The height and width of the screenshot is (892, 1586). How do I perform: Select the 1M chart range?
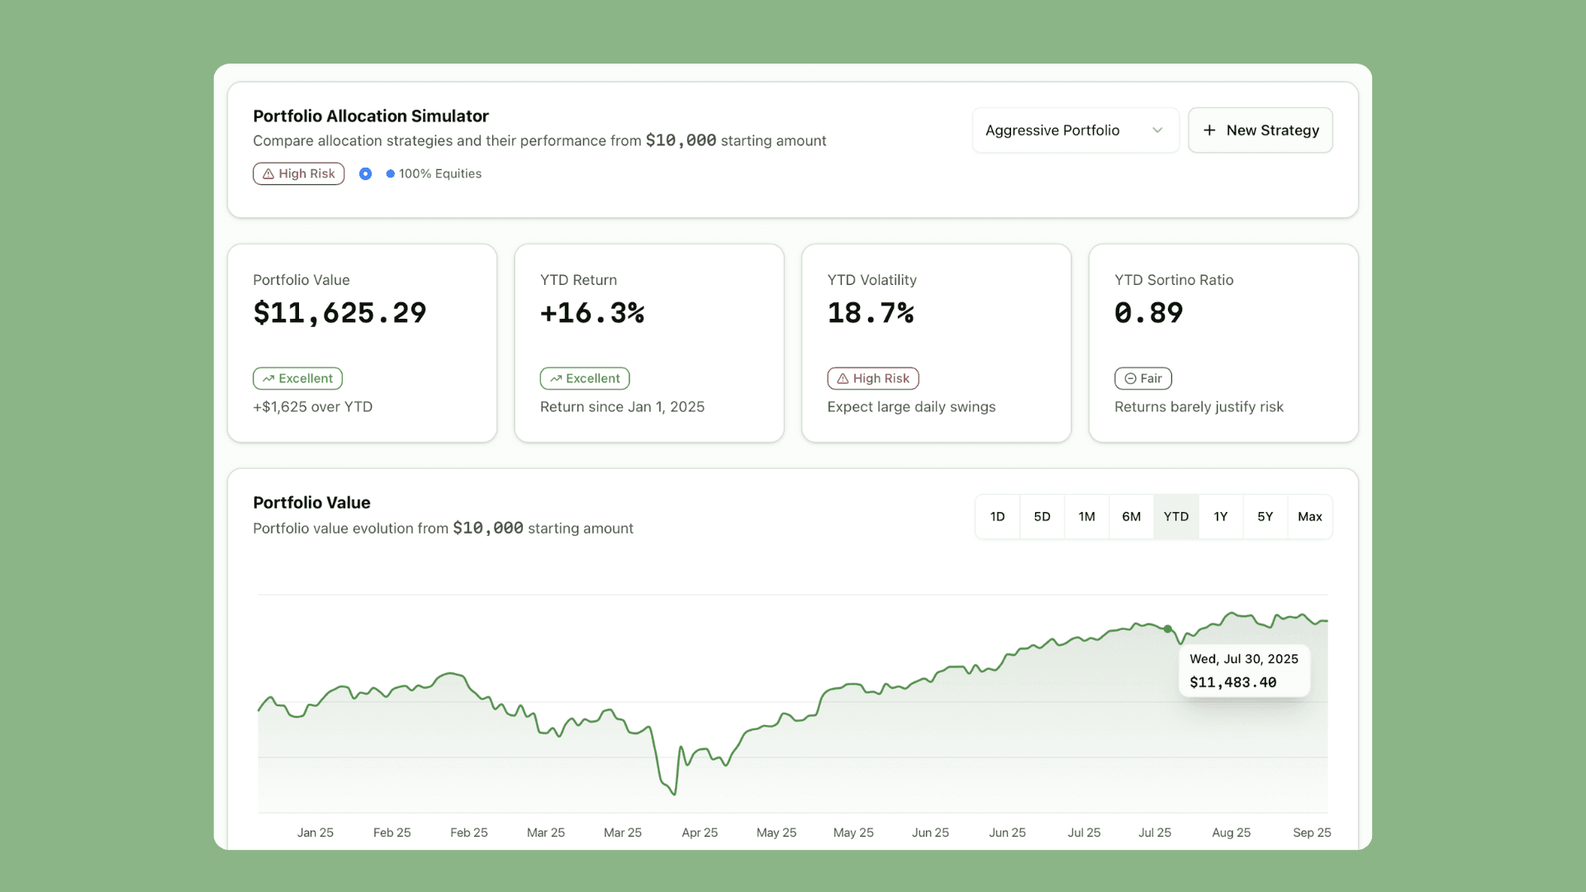coord(1087,517)
